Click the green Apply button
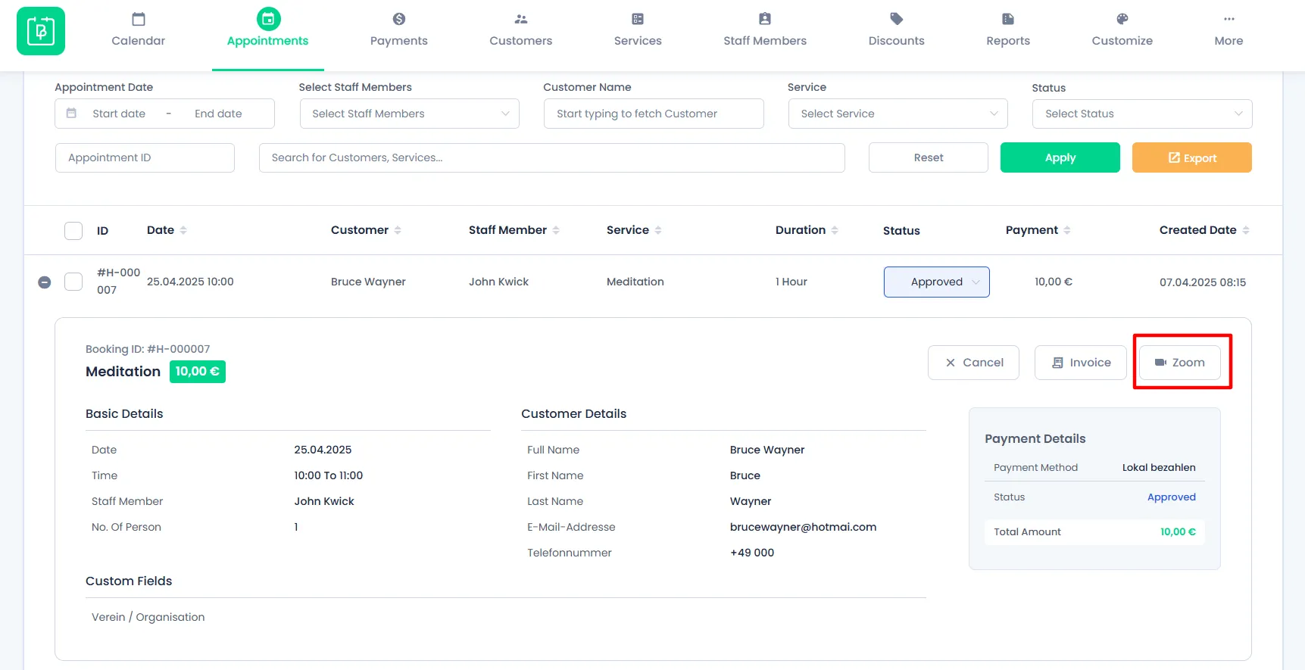1305x670 pixels. coord(1060,157)
